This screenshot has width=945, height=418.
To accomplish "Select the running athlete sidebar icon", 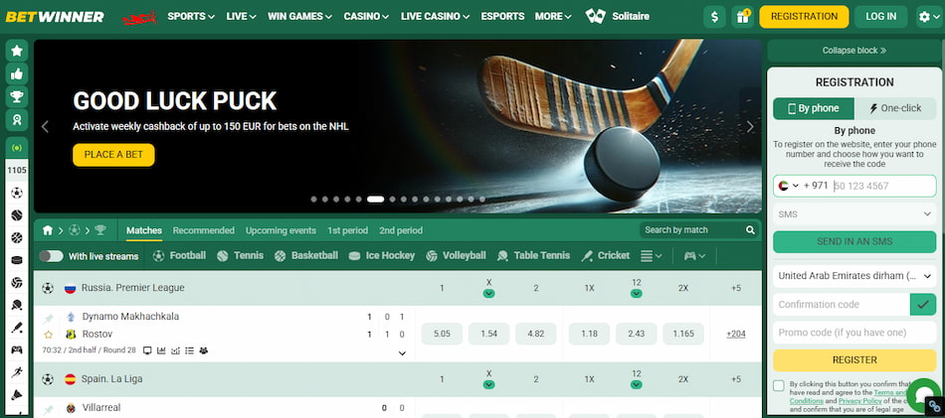I will click(17, 372).
